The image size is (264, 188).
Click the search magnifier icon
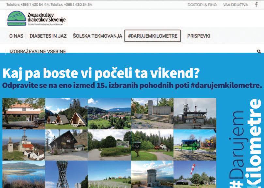259,51
